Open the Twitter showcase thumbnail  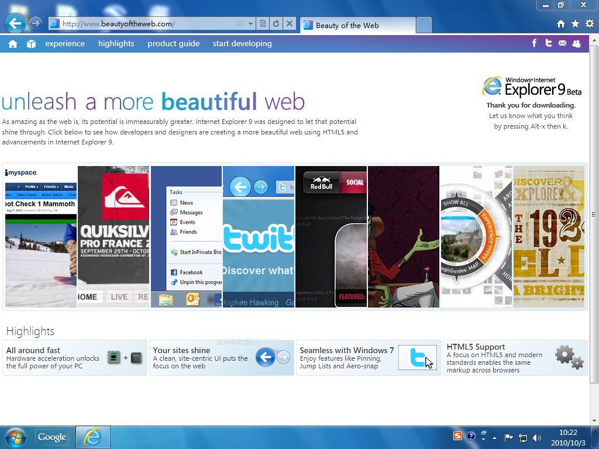pos(259,236)
